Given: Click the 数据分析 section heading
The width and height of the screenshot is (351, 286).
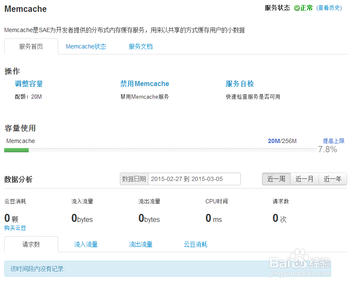Looking at the screenshot, I should tap(19, 179).
